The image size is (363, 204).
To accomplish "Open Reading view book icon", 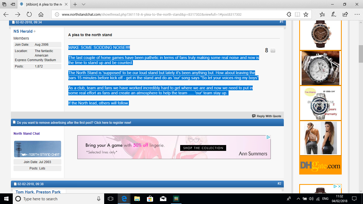I will [297, 14].
